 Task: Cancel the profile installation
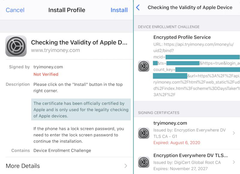(x=15, y=10)
